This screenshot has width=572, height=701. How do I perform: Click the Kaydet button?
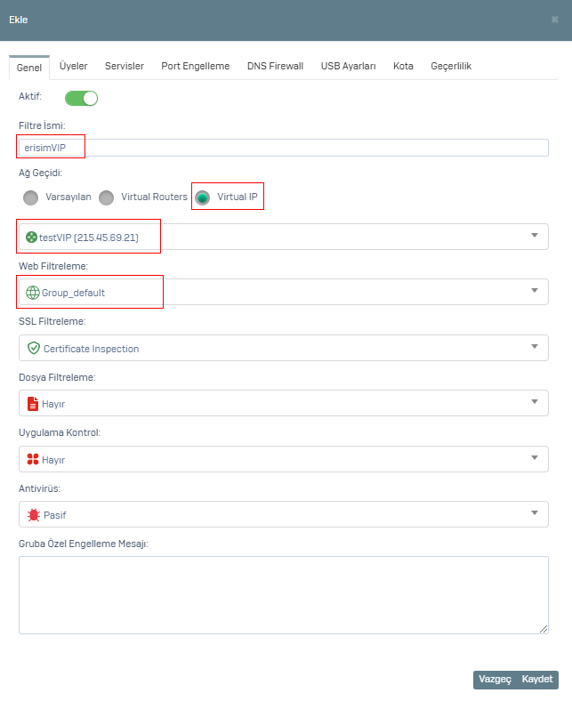coord(537,679)
